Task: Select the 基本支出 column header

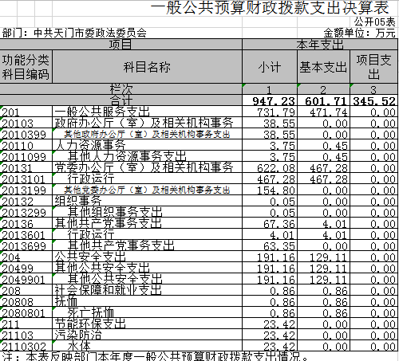Action: 323,66
